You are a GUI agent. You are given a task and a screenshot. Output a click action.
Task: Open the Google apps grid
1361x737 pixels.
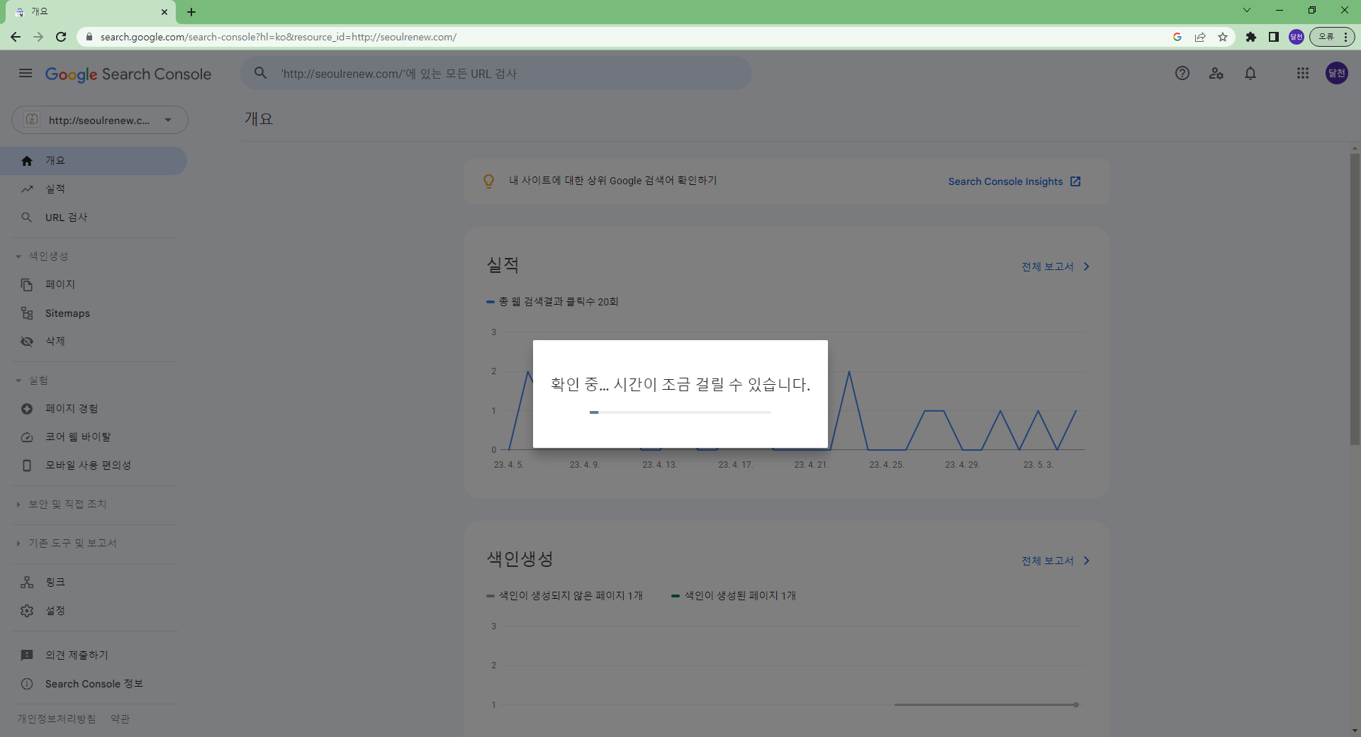tap(1302, 74)
